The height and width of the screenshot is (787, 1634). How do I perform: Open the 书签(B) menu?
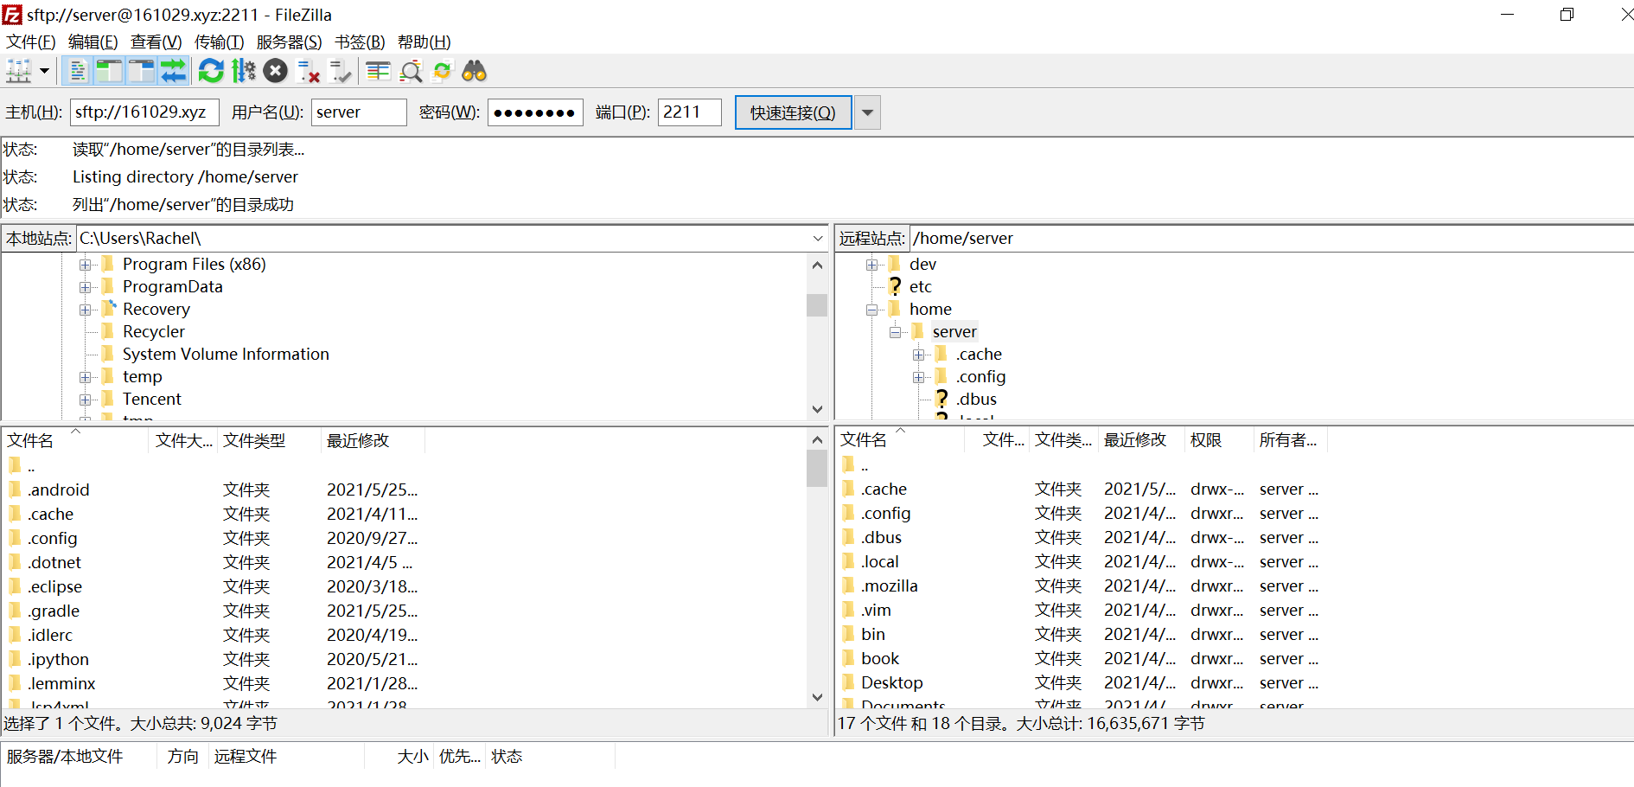tap(361, 42)
